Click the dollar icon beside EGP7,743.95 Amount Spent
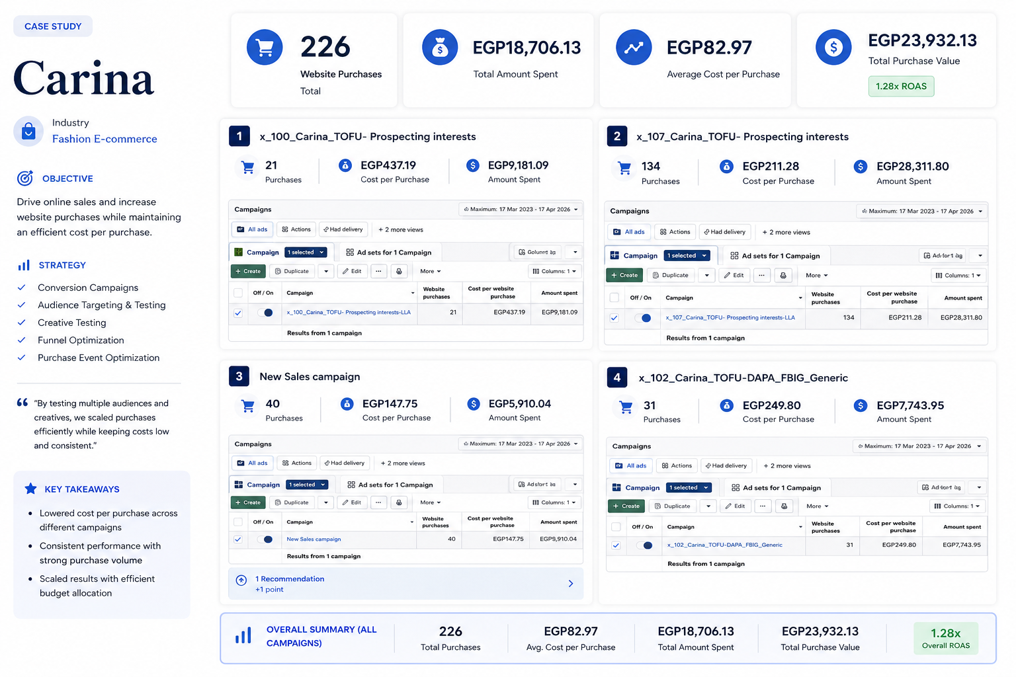Viewport: 1016px width, 677px height. (861, 405)
